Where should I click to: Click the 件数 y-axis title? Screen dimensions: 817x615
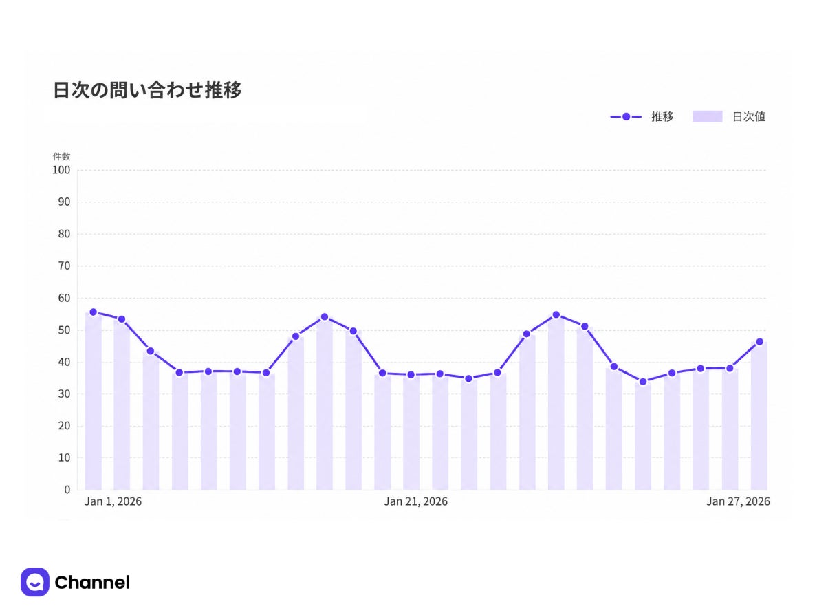click(61, 156)
